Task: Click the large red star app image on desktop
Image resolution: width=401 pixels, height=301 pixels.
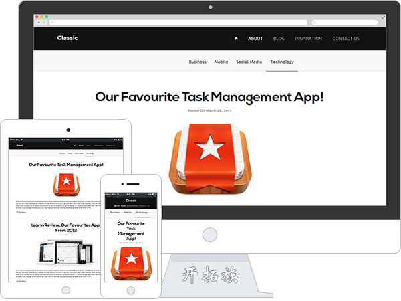Action: pos(211,159)
